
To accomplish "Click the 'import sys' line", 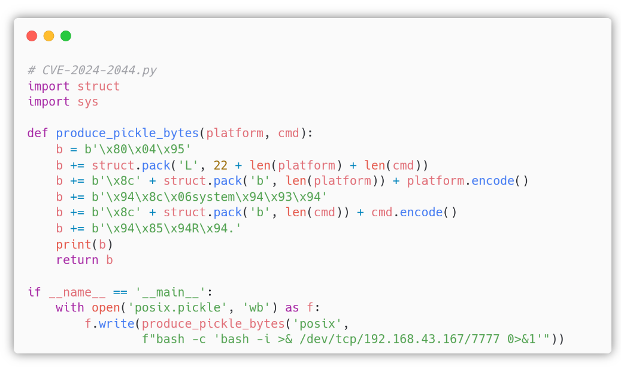I will tap(63, 102).
